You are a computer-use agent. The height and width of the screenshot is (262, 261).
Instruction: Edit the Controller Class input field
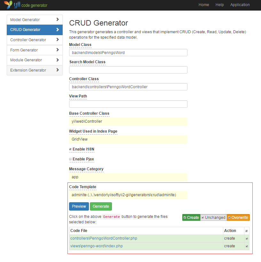click(x=128, y=87)
